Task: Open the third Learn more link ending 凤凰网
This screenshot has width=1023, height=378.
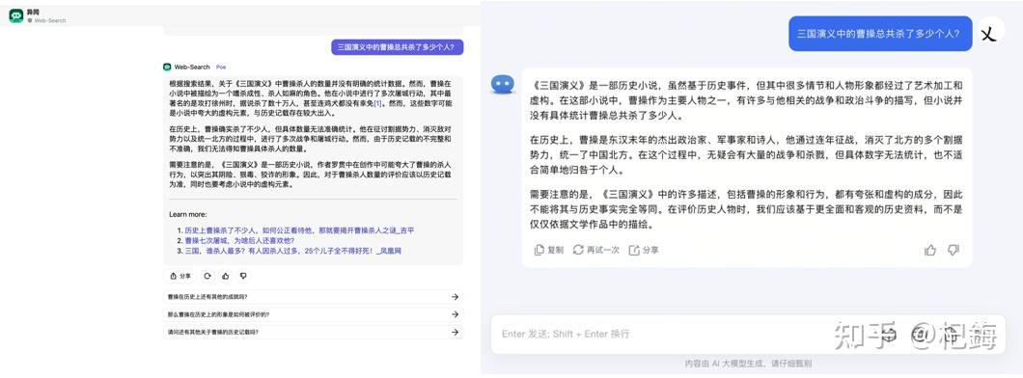Action: pos(293,250)
